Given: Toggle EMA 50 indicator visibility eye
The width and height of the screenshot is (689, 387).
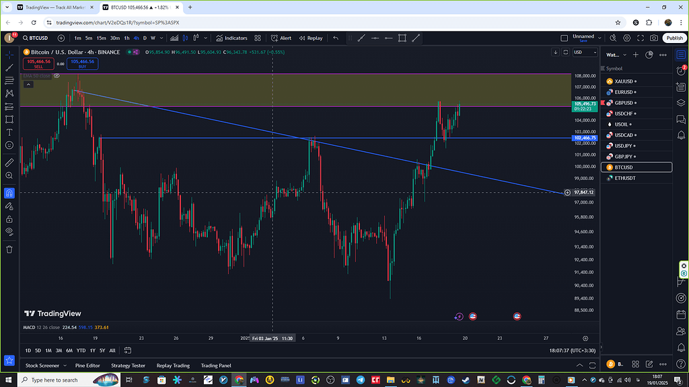Looking at the screenshot, I should pyautogui.click(x=57, y=76).
